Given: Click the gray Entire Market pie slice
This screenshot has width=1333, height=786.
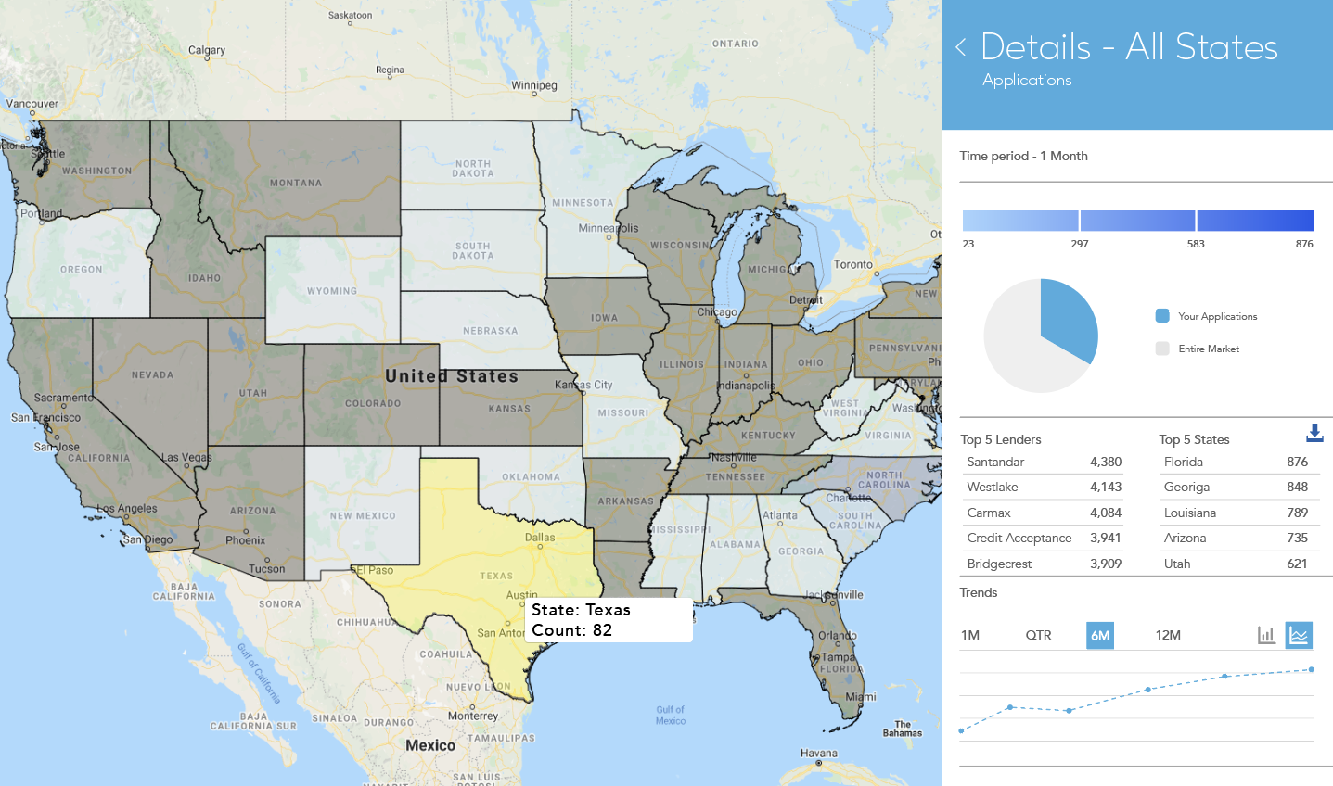Looking at the screenshot, I should (x=1016, y=343).
